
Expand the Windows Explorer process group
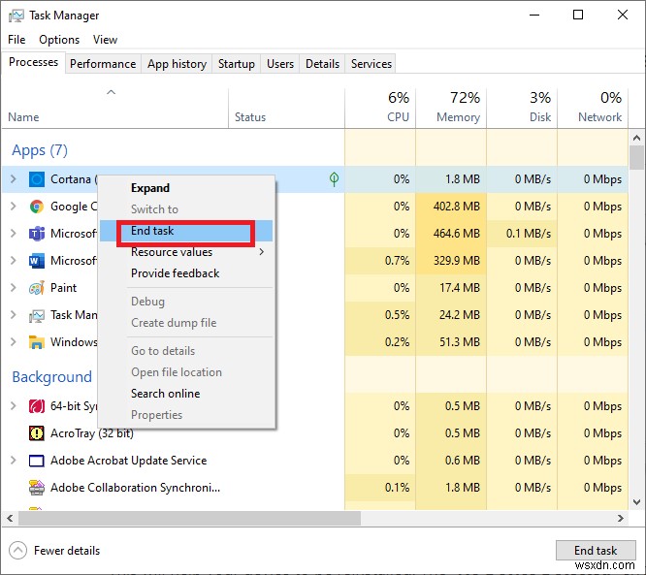[14, 342]
